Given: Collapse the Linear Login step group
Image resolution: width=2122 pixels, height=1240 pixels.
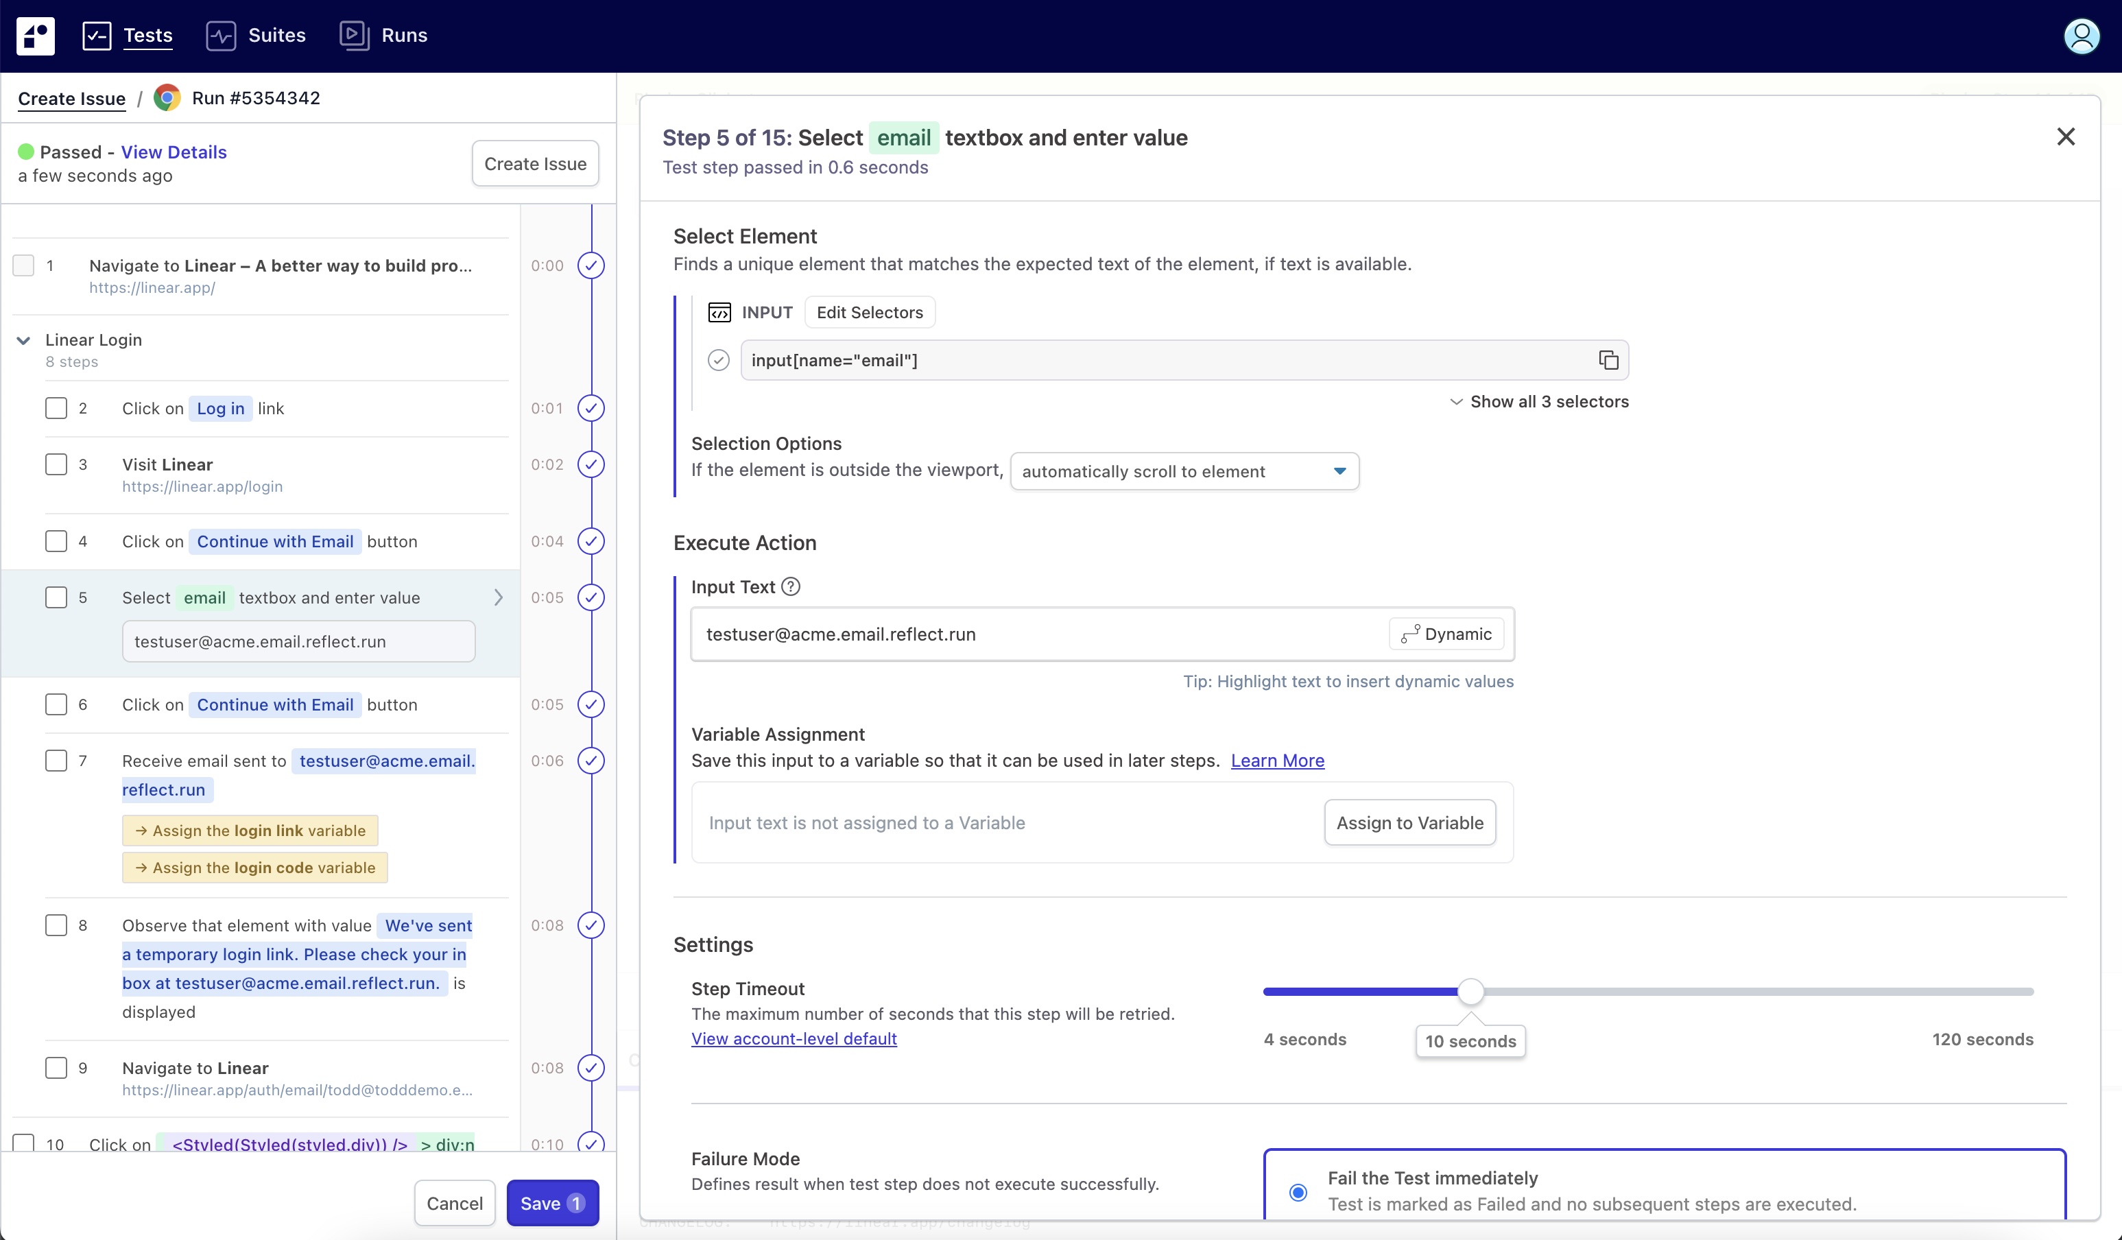Looking at the screenshot, I should coord(23,340).
